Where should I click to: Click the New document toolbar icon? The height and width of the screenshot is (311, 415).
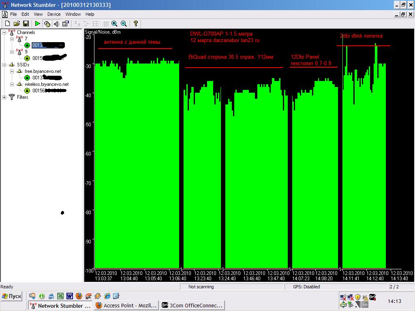(x=7, y=24)
